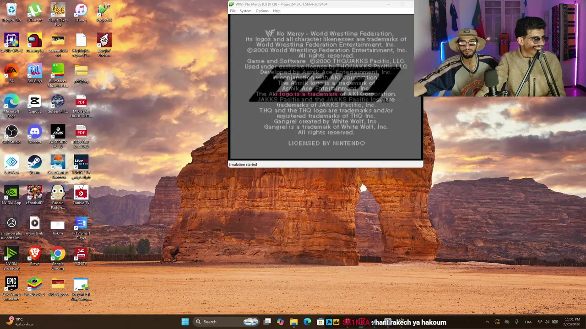Open the Help menu in Project64

tap(277, 11)
